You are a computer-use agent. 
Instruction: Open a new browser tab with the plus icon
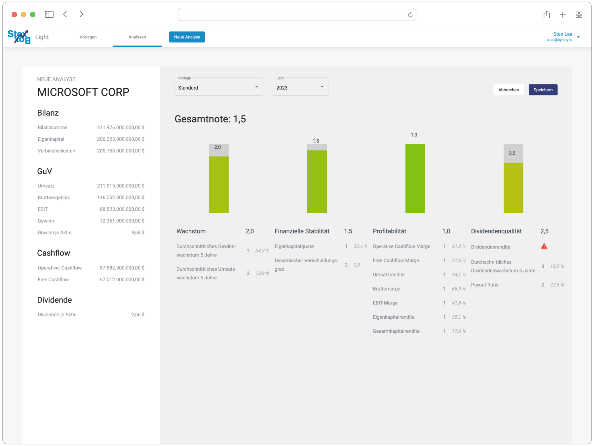pyautogui.click(x=563, y=15)
